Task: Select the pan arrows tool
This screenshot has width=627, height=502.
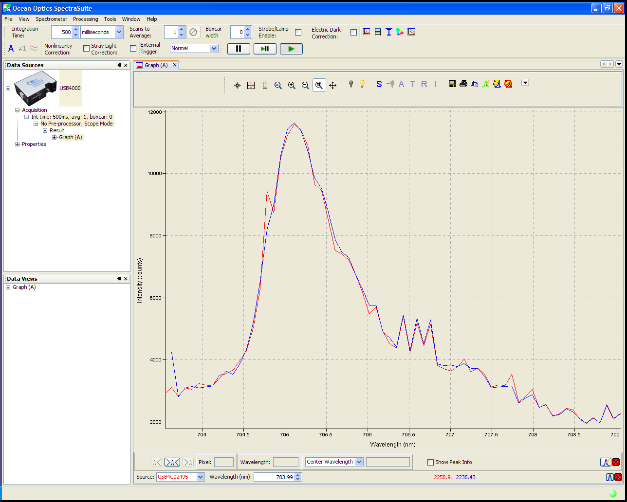Action: pos(333,85)
